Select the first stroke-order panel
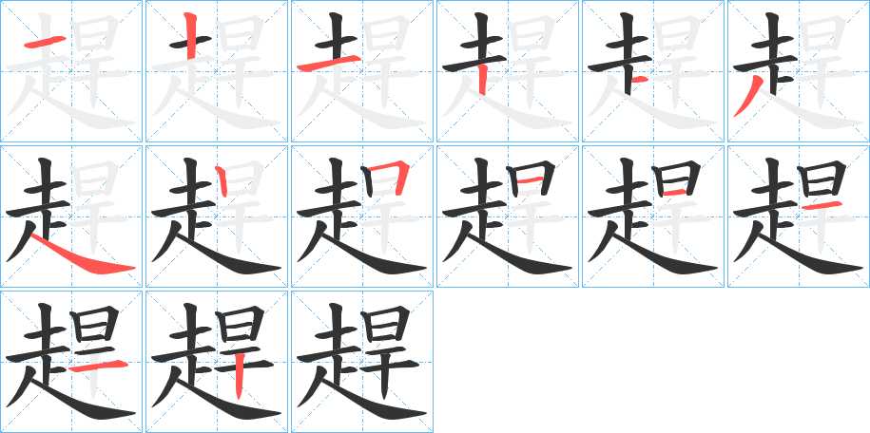 click(x=71, y=71)
